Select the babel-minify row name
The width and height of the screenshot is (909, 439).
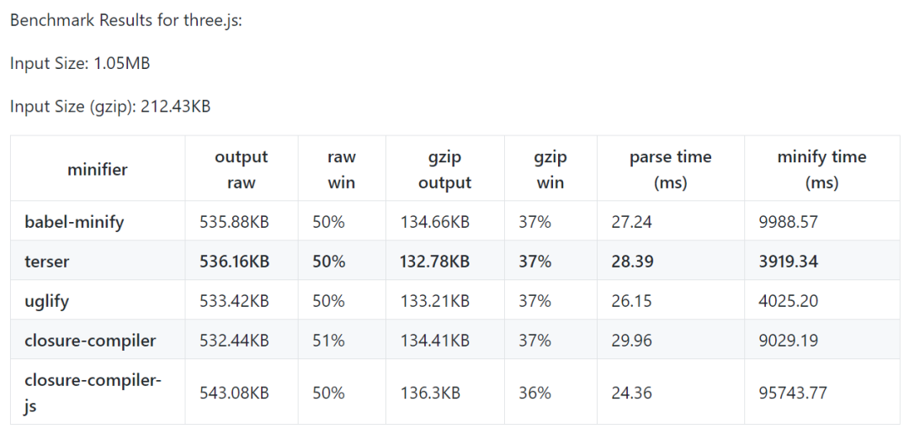point(74,222)
